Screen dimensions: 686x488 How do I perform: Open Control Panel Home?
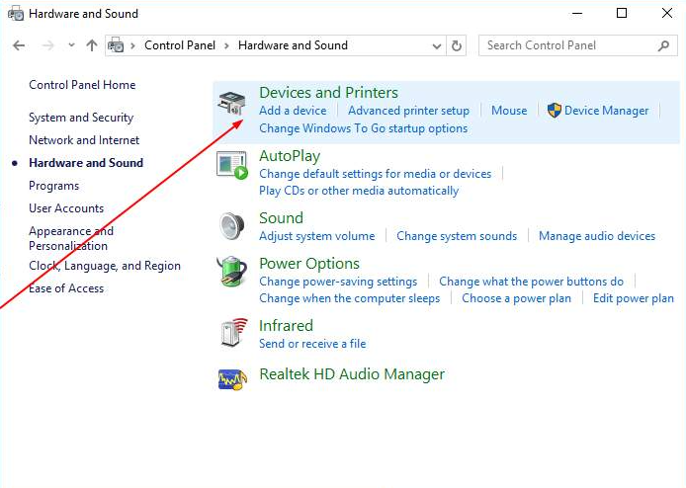coord(82,85)
